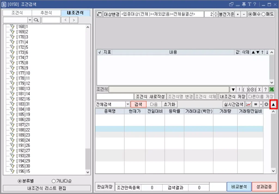This screenshot has height=194, width=279.
Task: Click the - button next to 봉전기준
Action: pos(244,14)
